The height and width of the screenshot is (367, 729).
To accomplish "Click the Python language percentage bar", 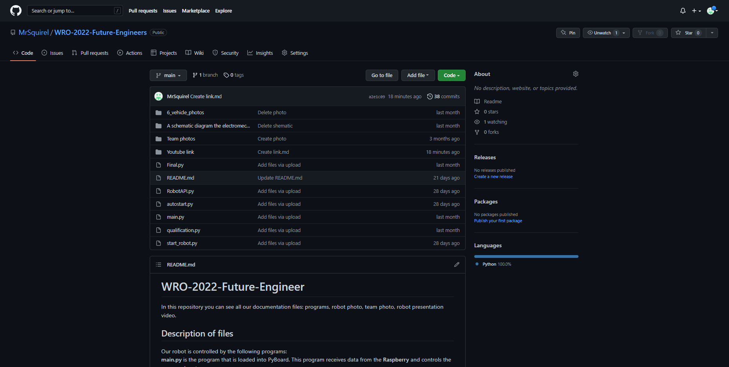I will tap(526, 256).
